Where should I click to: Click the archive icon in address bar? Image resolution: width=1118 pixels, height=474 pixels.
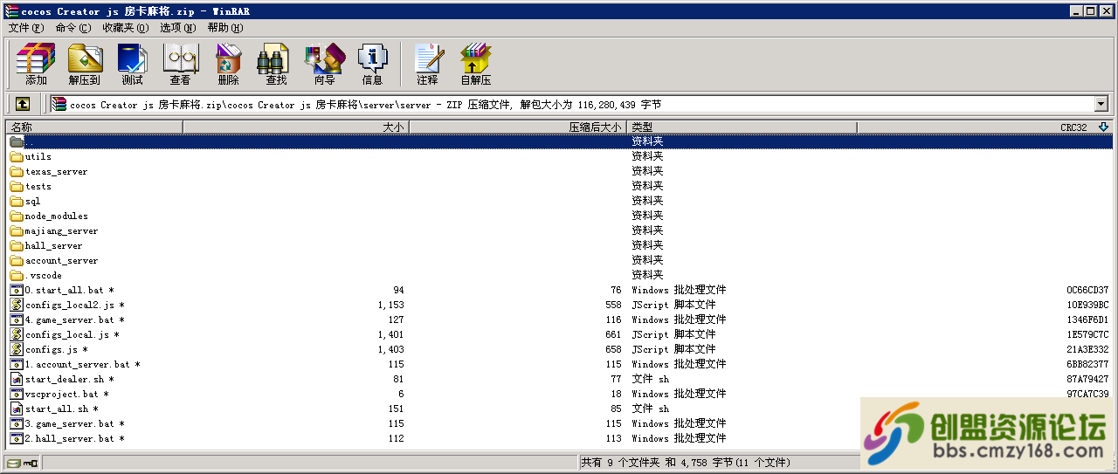point(59,104)
